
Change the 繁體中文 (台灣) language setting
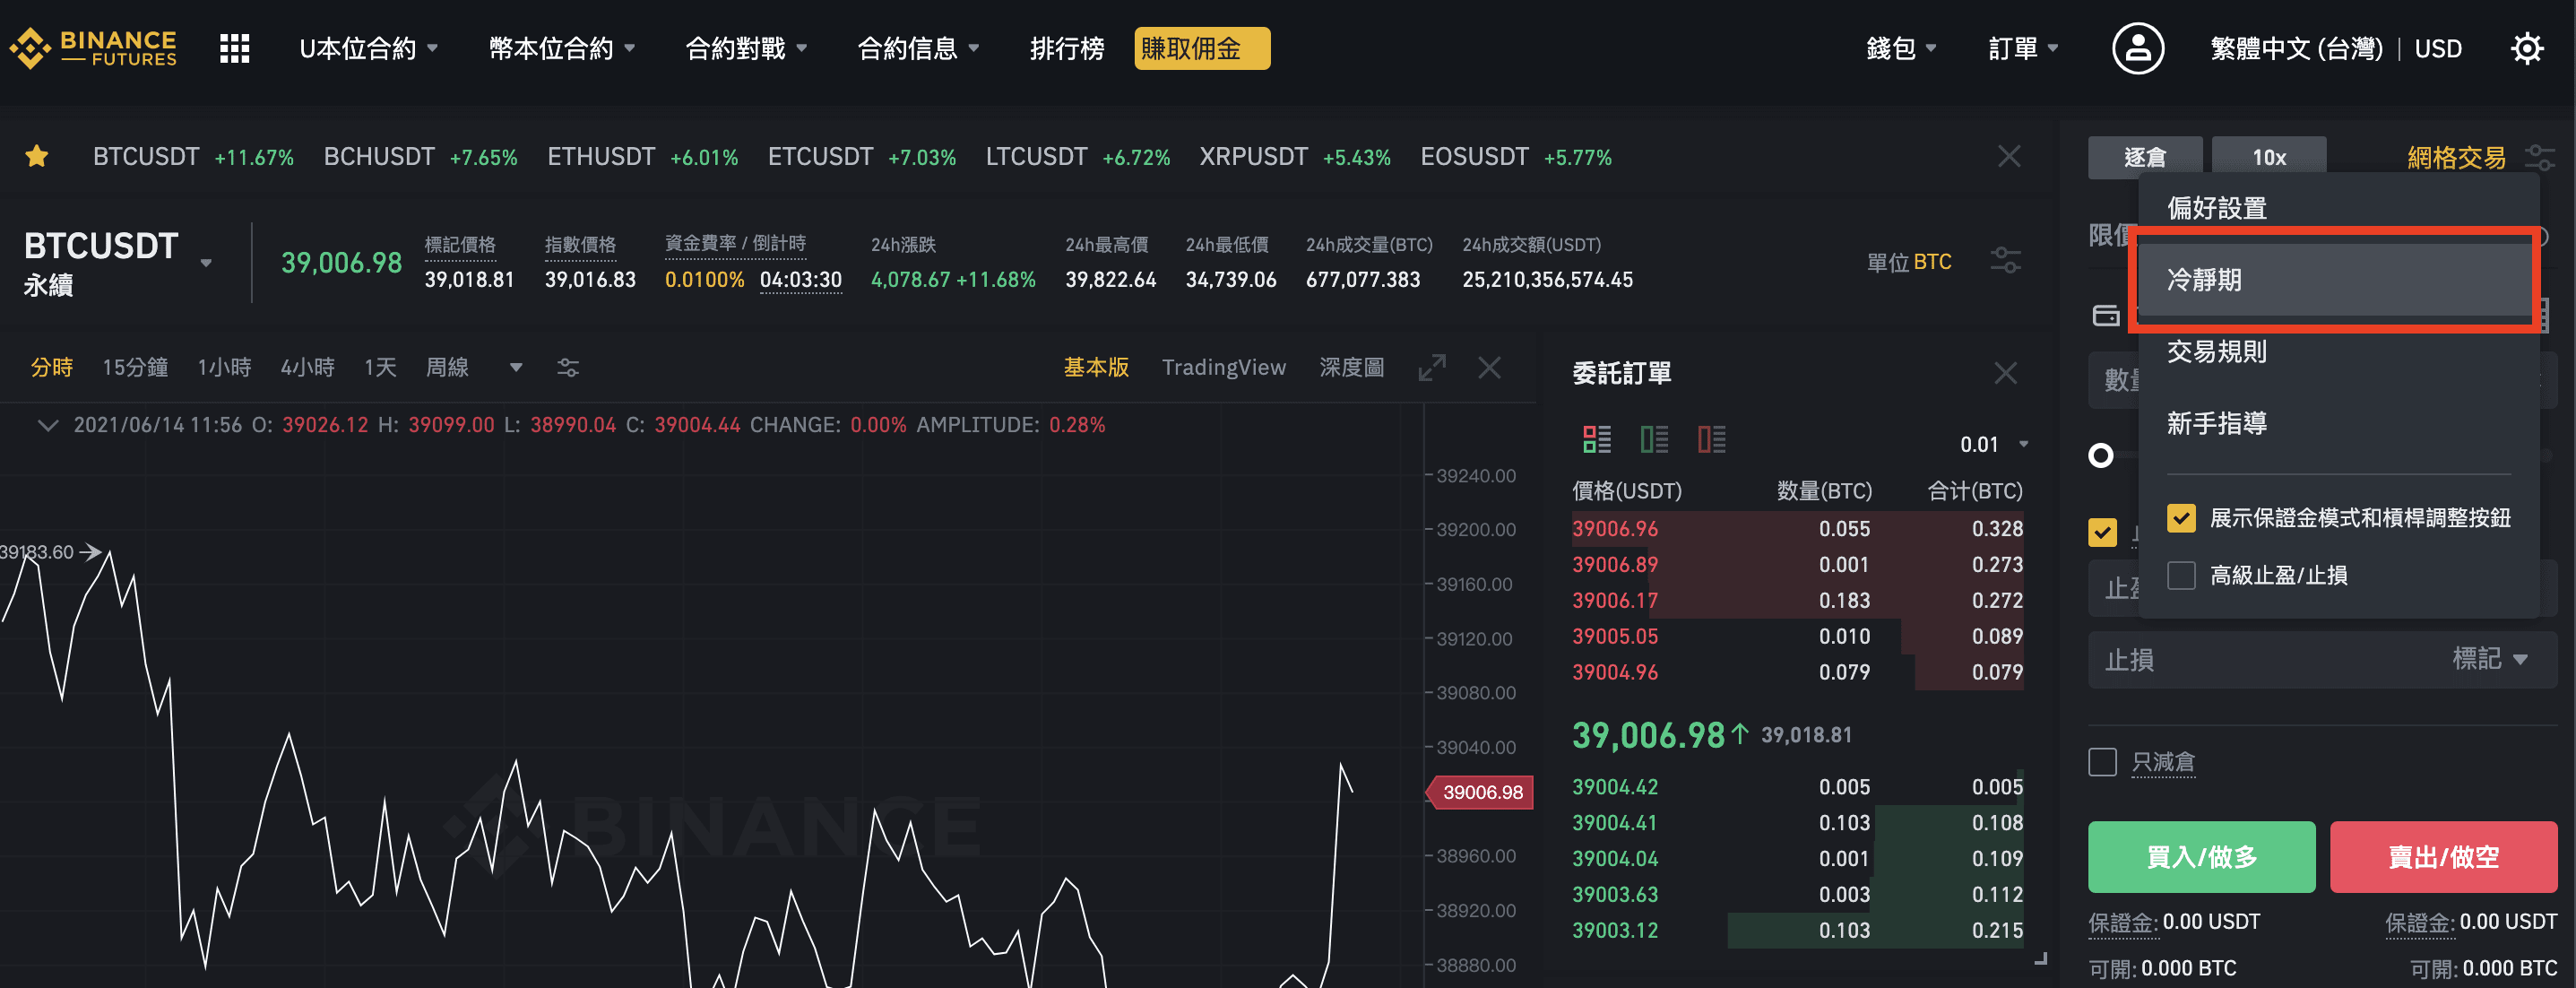(2296, 48)
